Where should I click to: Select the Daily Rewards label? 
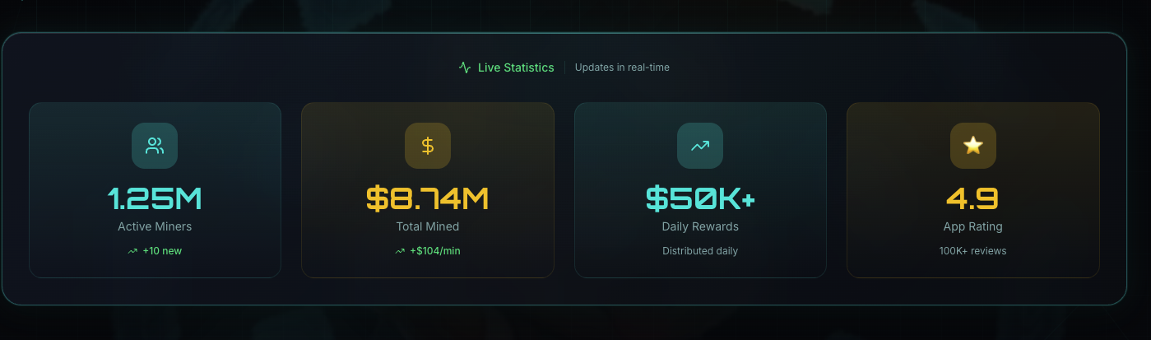coord(700,226)
